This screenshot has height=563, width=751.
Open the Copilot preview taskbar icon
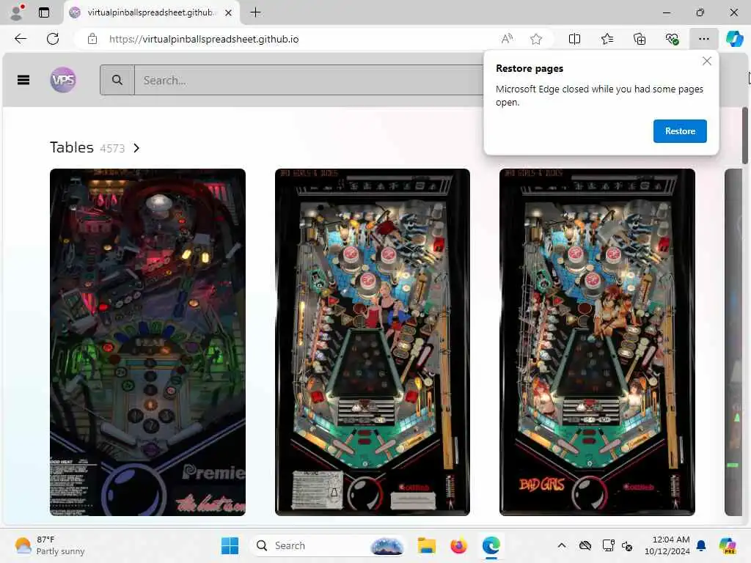pos(728,545)
